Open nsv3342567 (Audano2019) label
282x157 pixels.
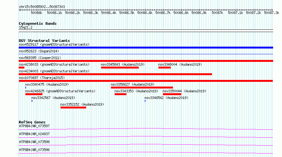click(x=53, y=98)
